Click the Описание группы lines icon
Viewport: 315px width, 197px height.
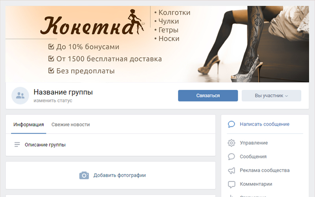coord(17,145)
